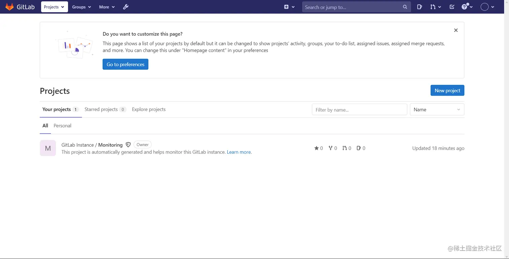Click the shield visibility icon beside Monitoring

[128, 145]
